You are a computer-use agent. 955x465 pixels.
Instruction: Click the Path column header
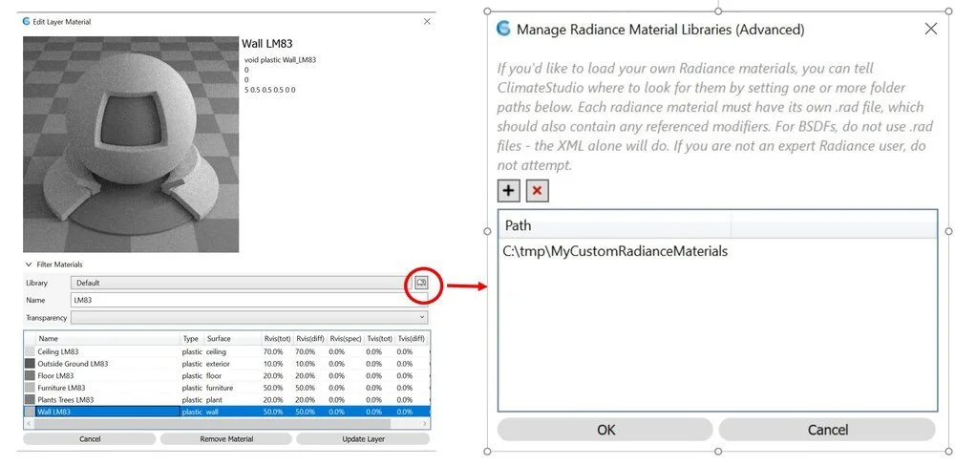click(x=614, y=225)
